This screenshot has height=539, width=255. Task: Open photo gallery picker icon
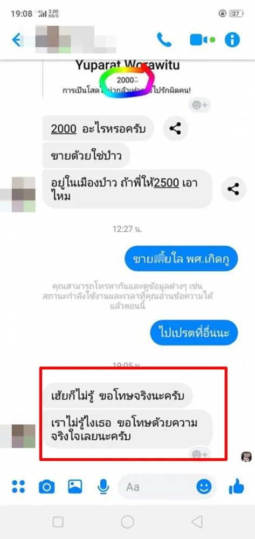(x=75, y=486)
